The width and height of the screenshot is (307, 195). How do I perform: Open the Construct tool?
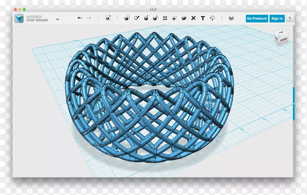coord(146,18)
